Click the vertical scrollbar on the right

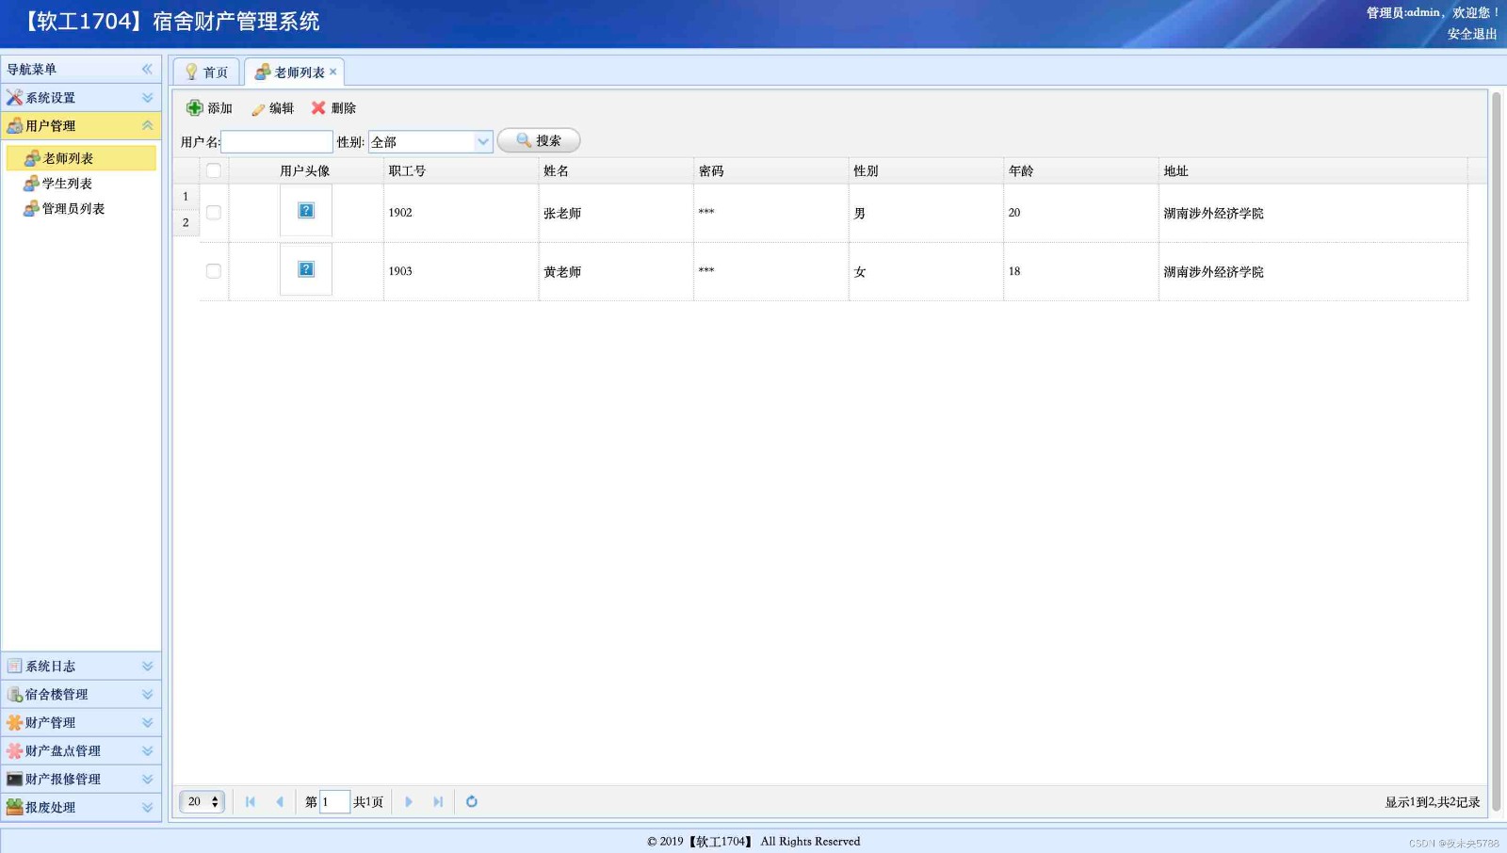[x=1497, y=452]
